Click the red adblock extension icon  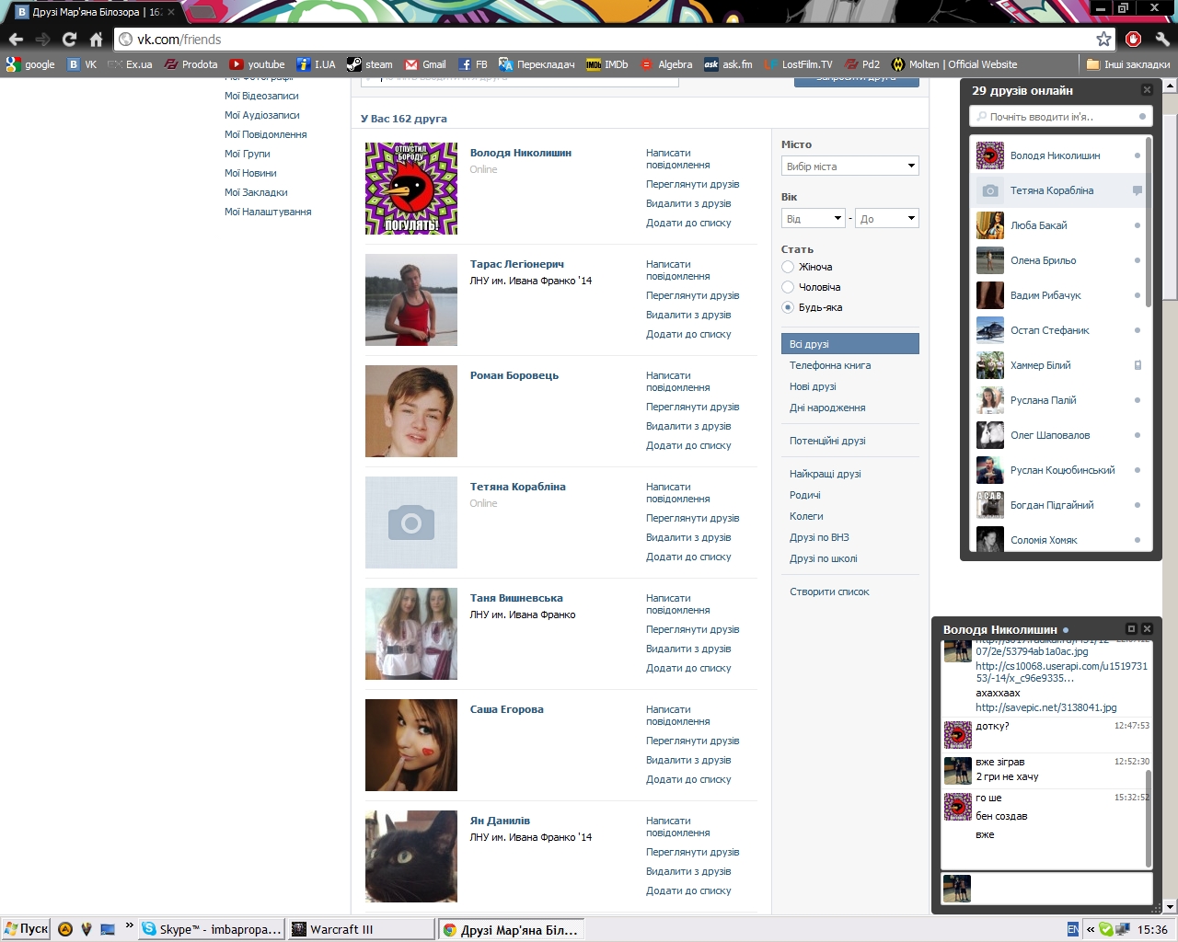pyautogui.click(x=1134, y=39)
